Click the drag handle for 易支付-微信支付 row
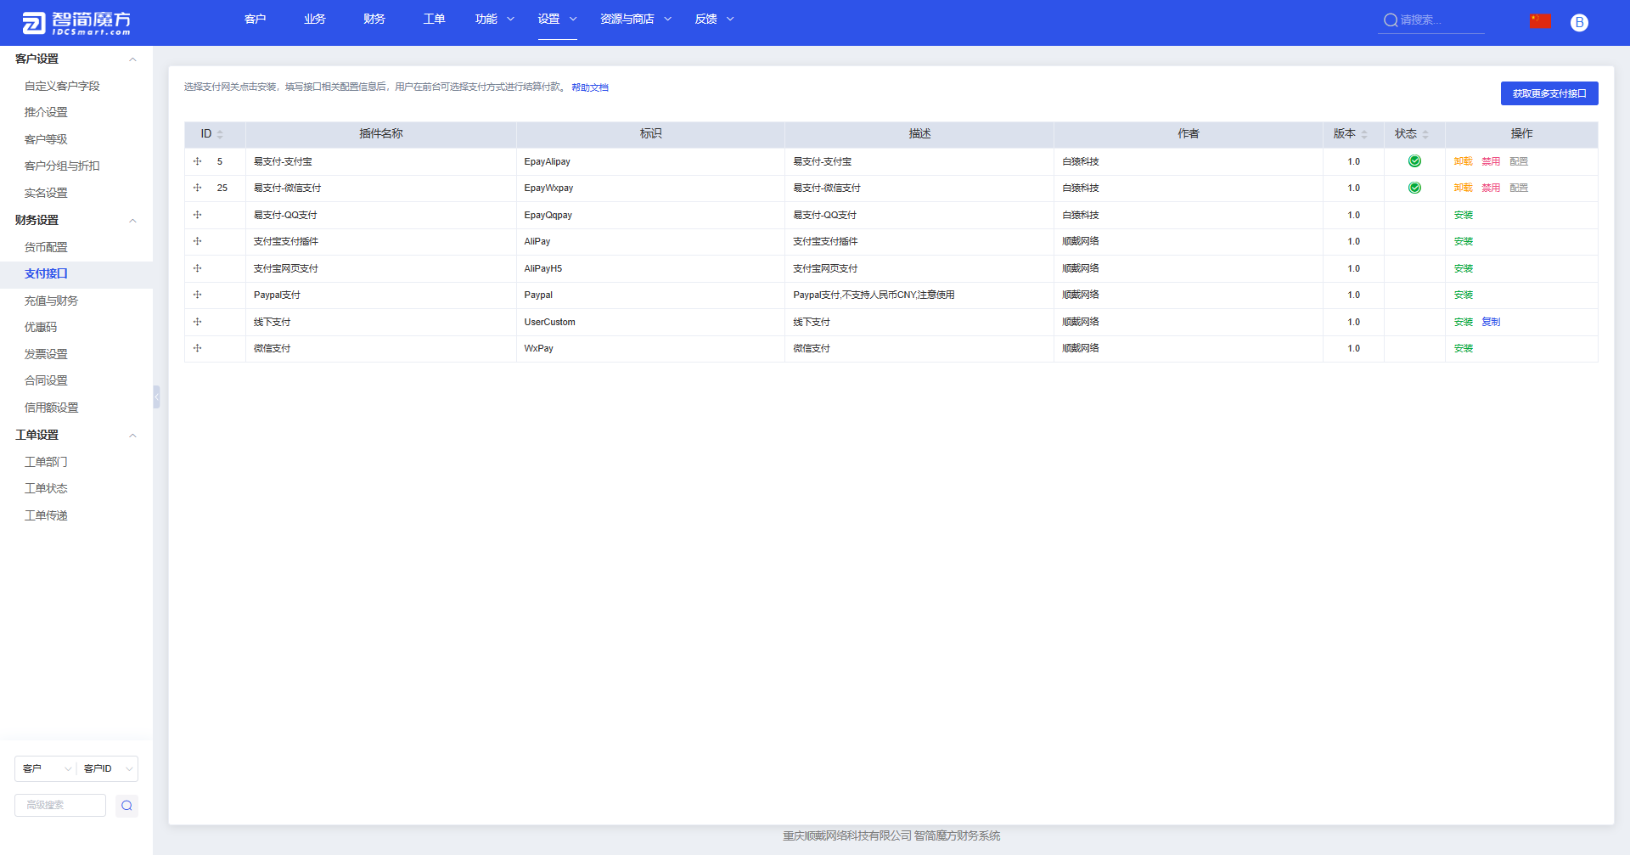 pyautogui.click(x=197, y=188)
